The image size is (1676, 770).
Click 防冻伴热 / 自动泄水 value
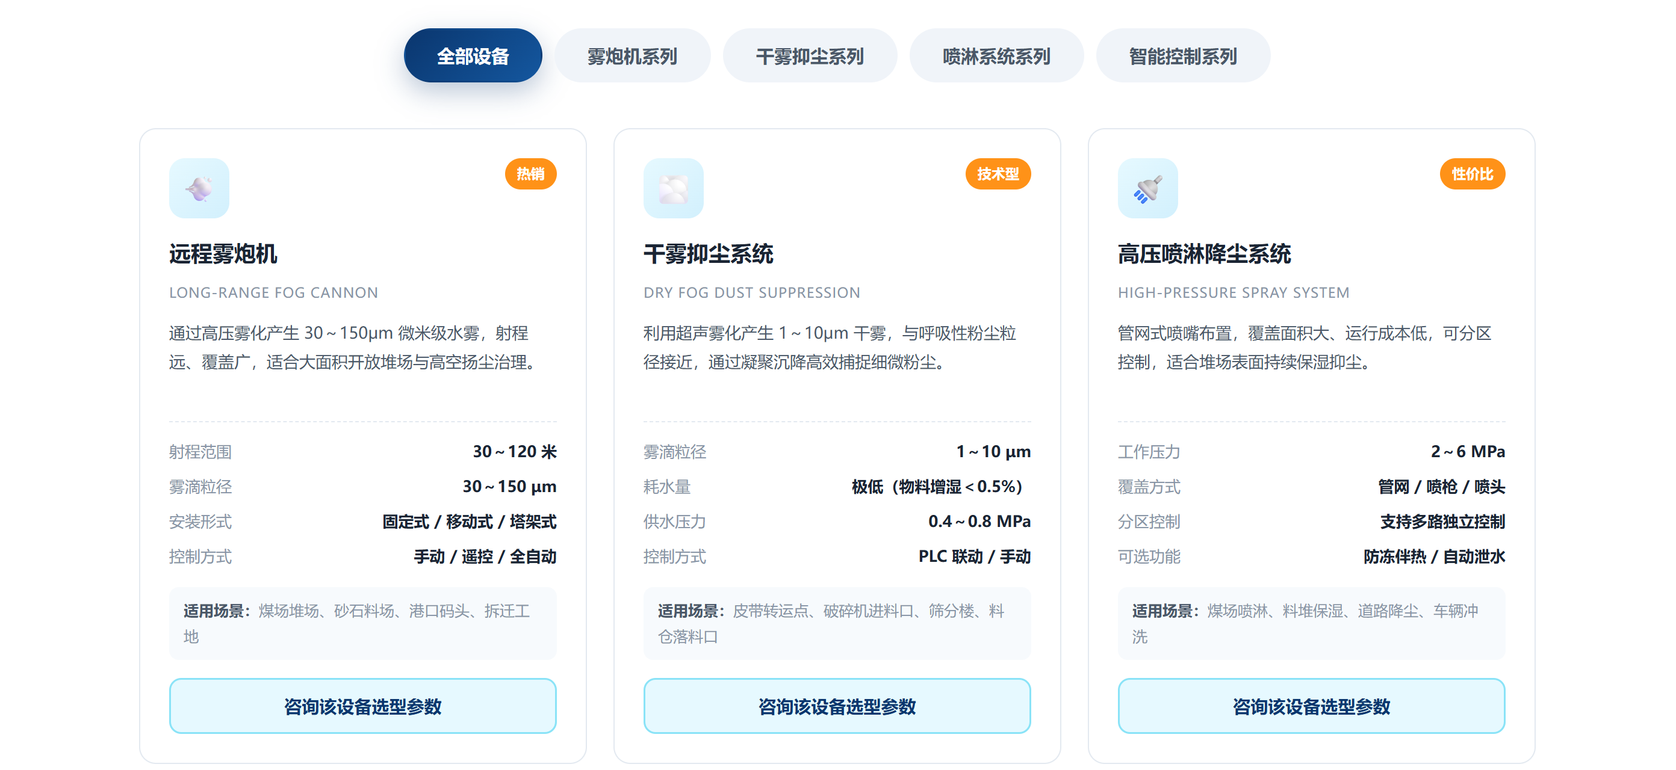point(1434,556)
